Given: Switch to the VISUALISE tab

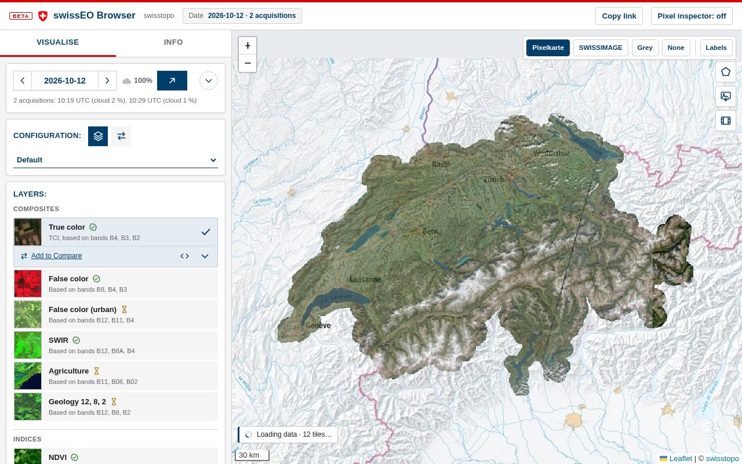Looking at the screenshot, I should click(x=58, y=42).
